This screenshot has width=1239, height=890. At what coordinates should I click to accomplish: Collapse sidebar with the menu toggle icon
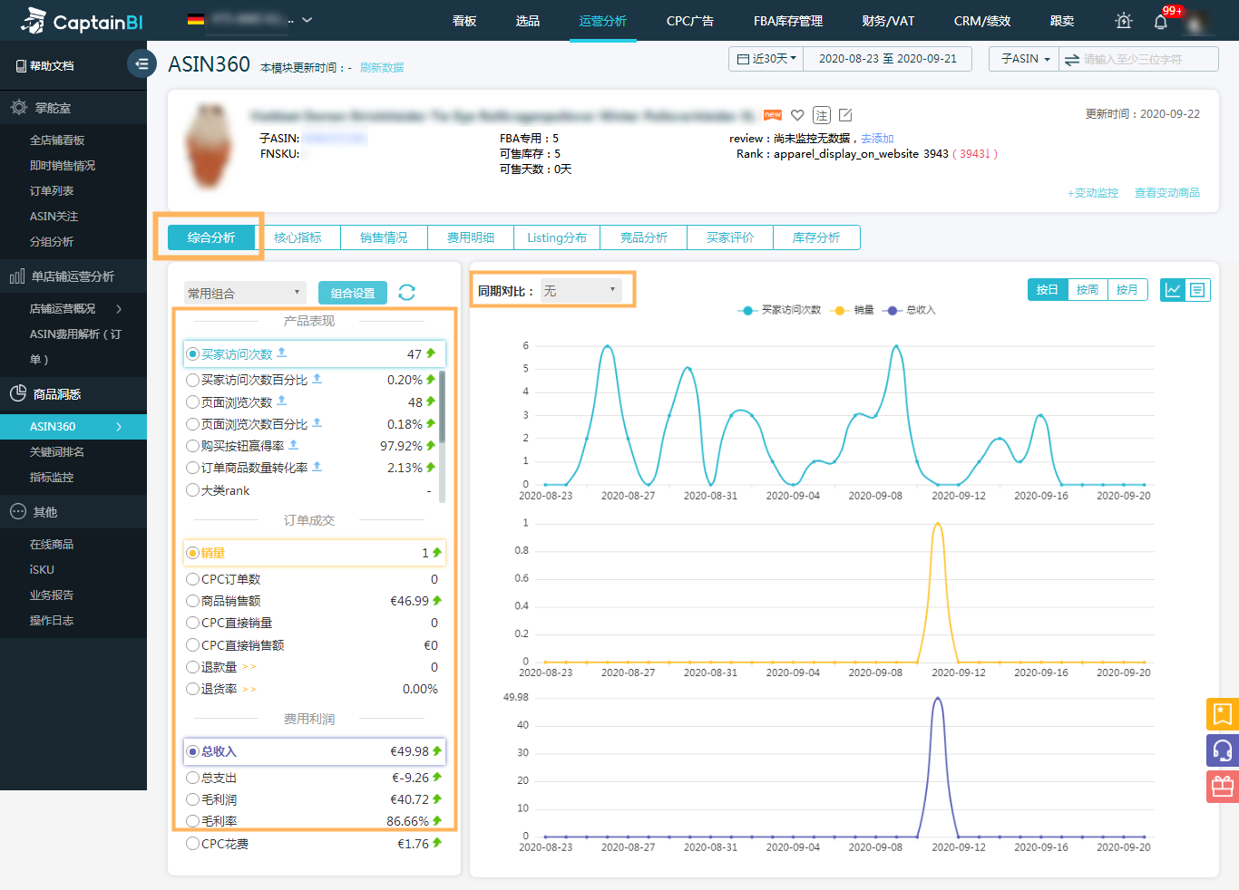[x=141, y=63]
